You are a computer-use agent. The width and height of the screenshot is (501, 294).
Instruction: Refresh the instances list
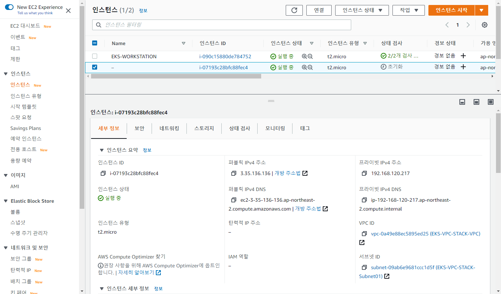pos(294,10)
